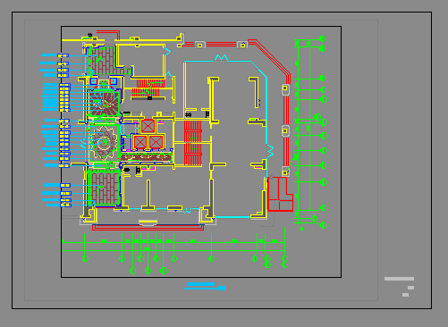Select the fan-shaped brown floor pattern
This screenshot has width=448, height=327.
(104, 103)
